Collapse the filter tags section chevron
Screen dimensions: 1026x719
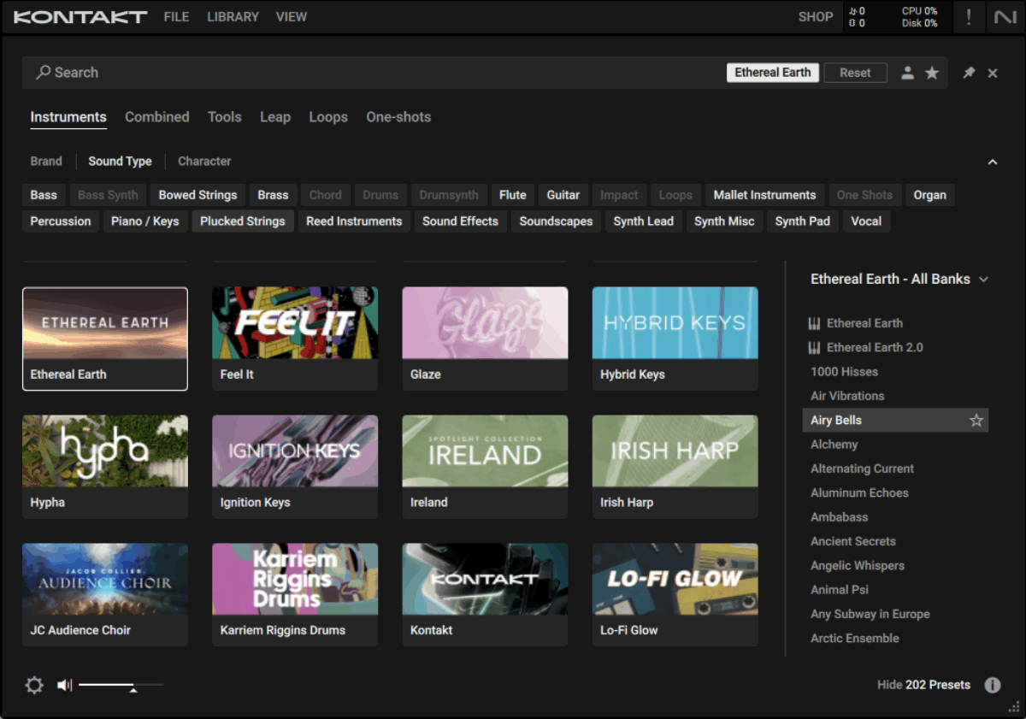pyautogui.click(x=993, y=162)
